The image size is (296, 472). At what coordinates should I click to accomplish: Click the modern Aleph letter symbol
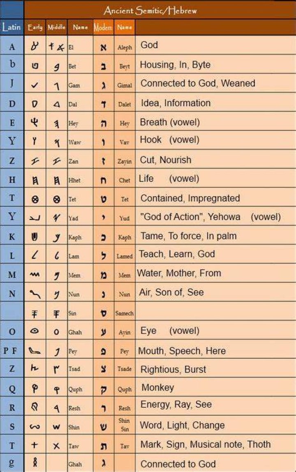[103, 47]
